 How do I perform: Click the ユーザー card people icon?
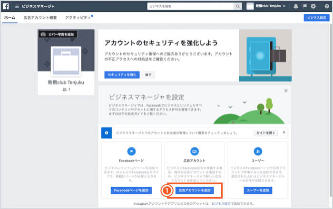click(258, 151)
